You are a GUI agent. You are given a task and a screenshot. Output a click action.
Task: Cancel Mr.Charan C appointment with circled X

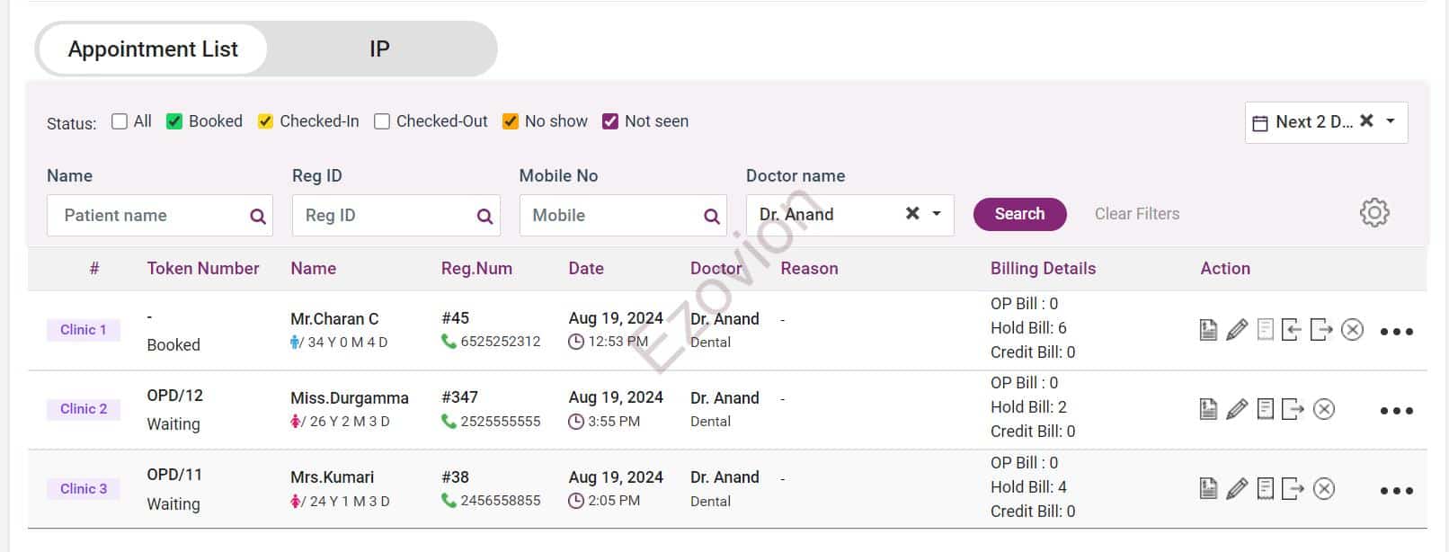[x=1352, y=330]
